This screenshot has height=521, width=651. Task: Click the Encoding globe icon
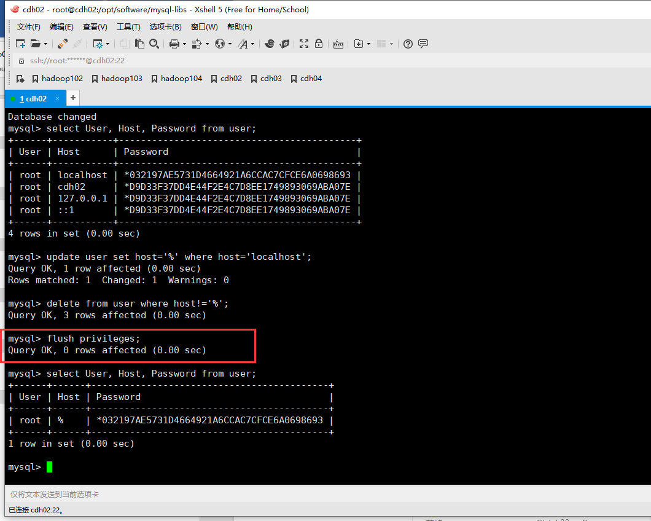tap(220, 44)
